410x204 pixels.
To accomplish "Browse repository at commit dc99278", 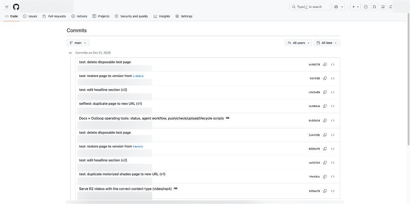I will click(332, 64).
